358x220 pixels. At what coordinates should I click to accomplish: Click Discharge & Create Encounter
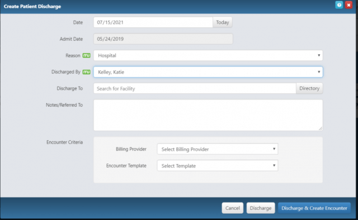[x=314, y=208]
